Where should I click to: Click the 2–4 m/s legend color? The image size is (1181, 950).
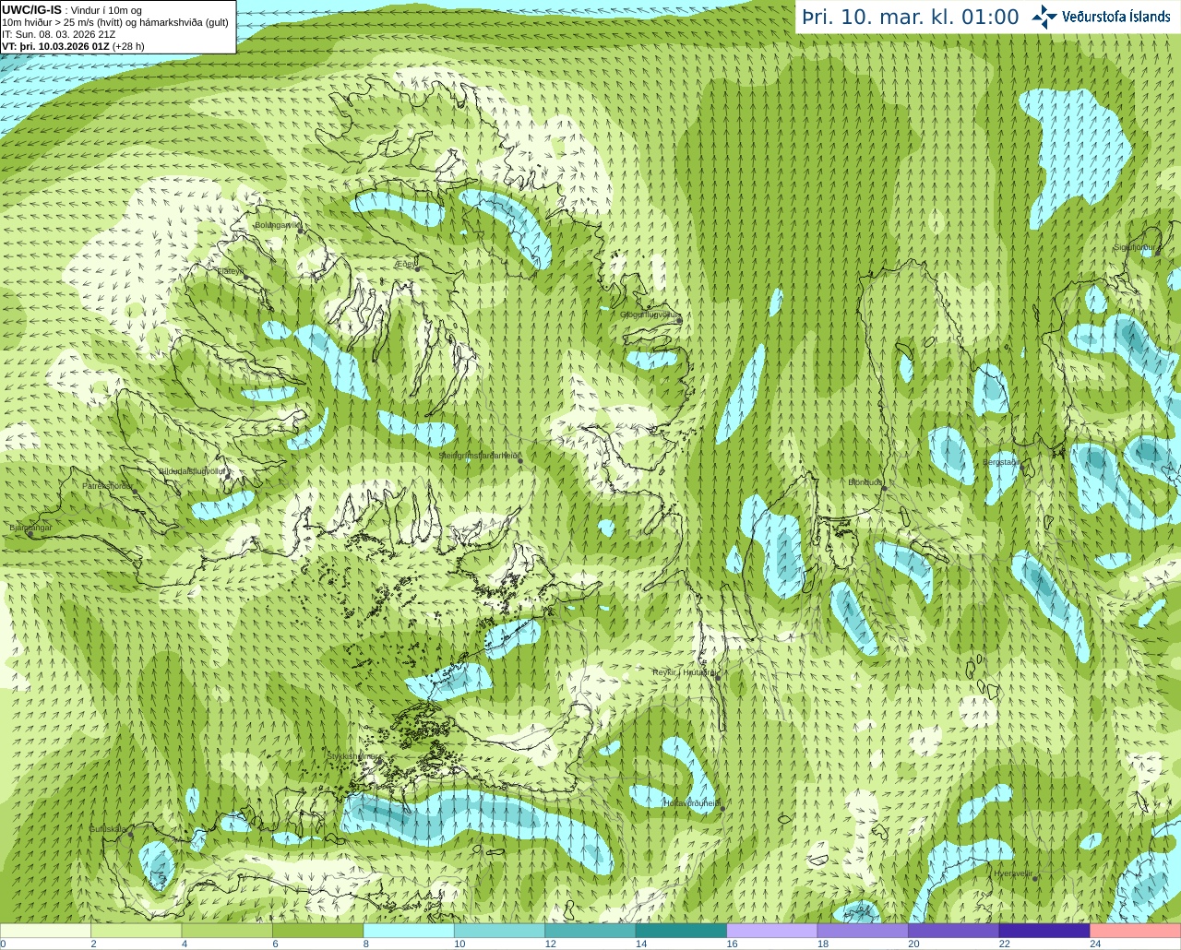137,931
